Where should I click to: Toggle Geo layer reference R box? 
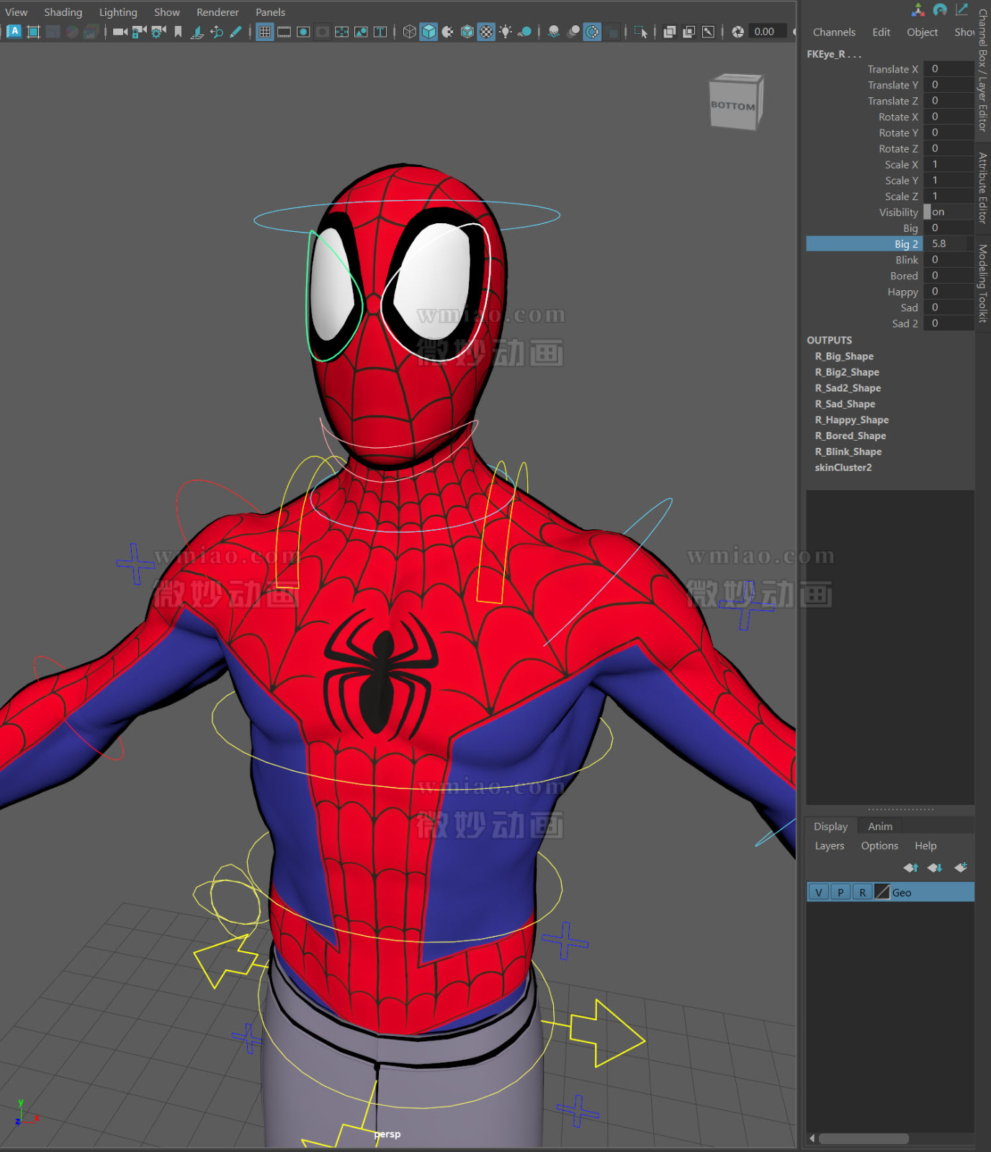(x=862, y=892)
